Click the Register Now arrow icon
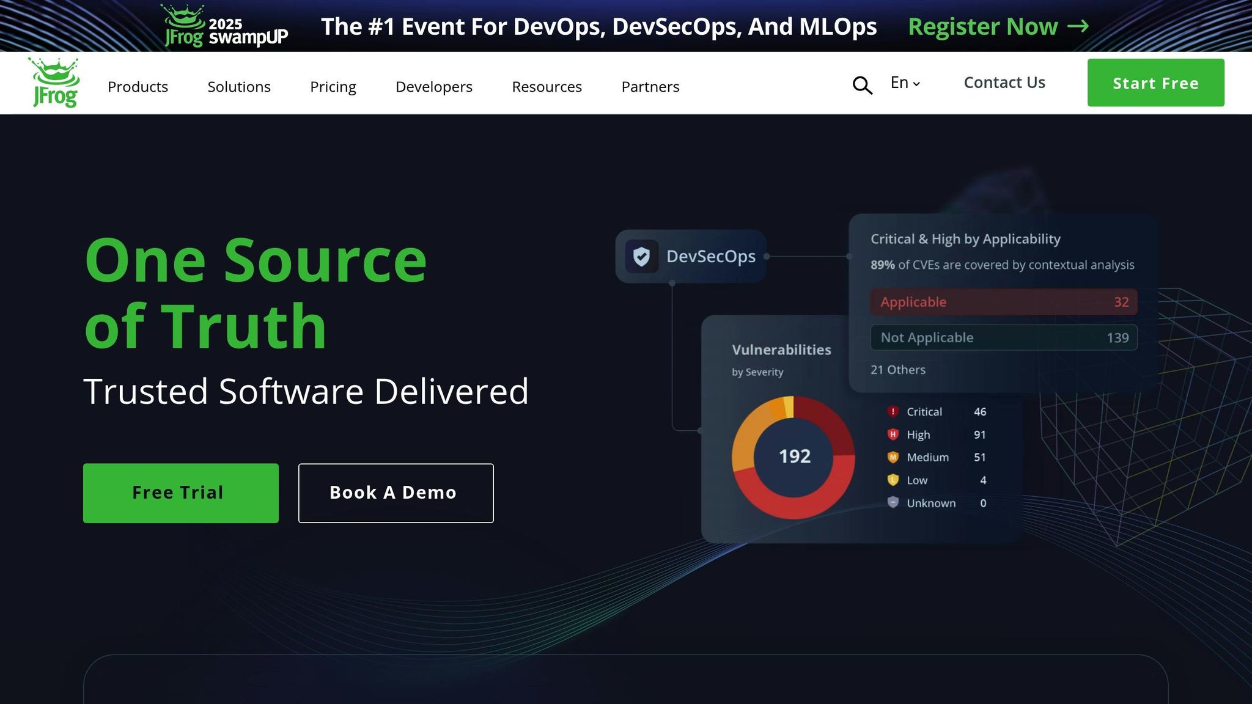The image size is (1252, 704). 1078,26
